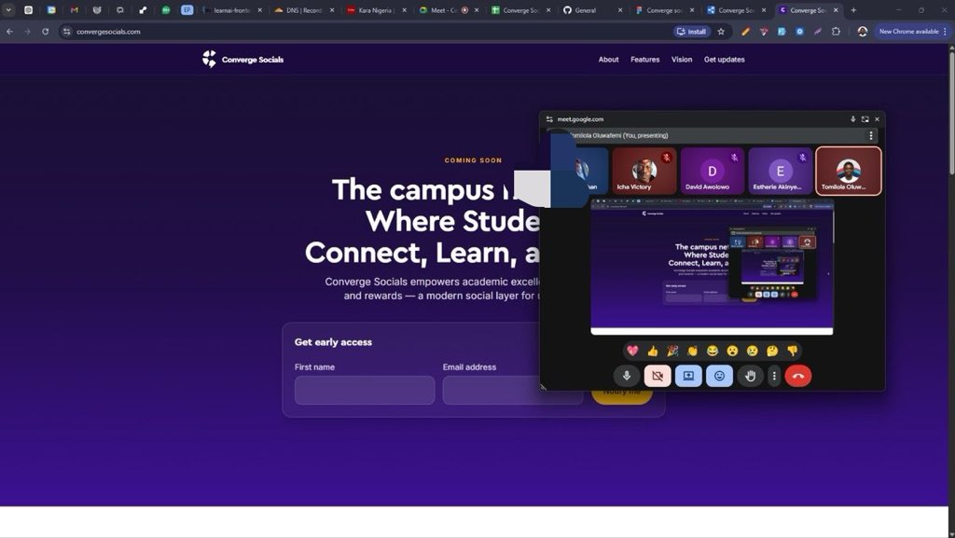Image resolution: width=955 pixels, height=538 pixels.
Task: Open the Vision nav link
Action: pyautogui.click(x=682, y=60)
